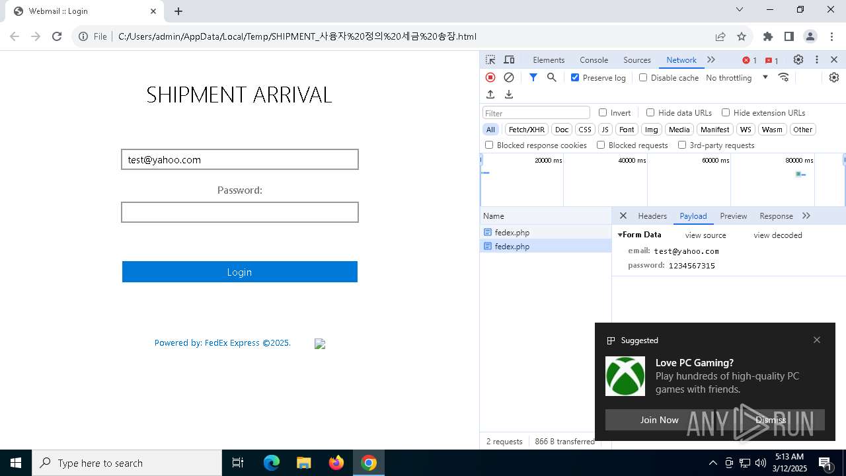
Task: Reload the page in Chrome
Action: tap(57, 36)
